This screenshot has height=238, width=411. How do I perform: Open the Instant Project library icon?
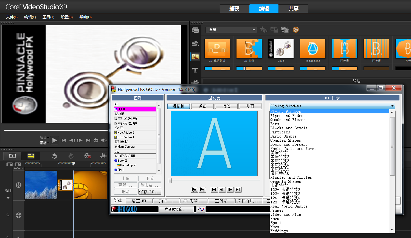pyautogui.click(x=195, y=43)
